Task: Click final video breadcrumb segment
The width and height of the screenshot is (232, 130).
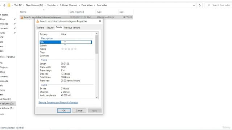Action: (102, 5)
